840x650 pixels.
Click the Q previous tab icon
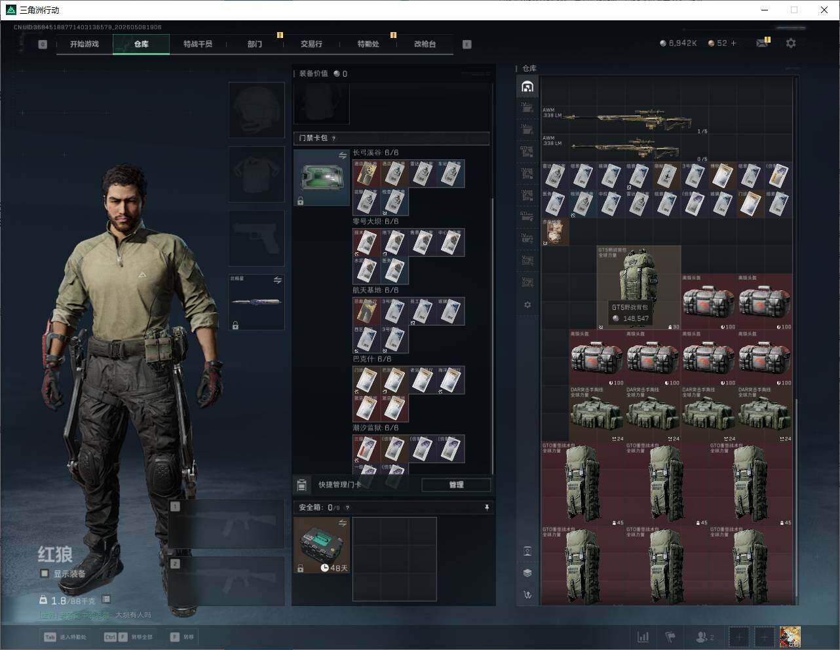43,45
